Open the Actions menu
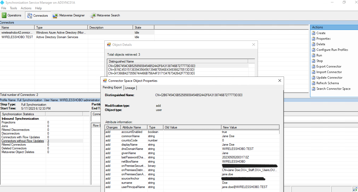This screenshot has height=192, width=358. coord(26,8)
